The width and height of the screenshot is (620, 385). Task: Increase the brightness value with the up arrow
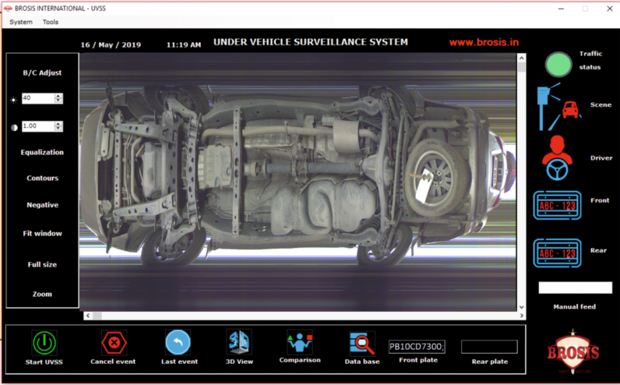click(58, 95)
